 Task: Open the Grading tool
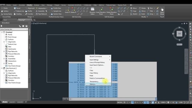tap(18, 14)
